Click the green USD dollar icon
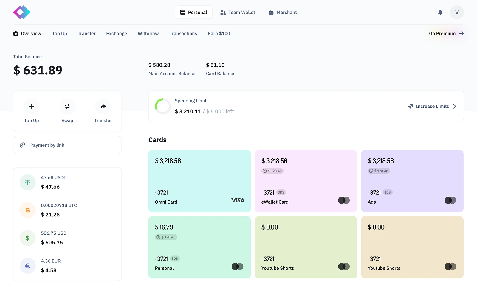 click(x=28, y=238)
